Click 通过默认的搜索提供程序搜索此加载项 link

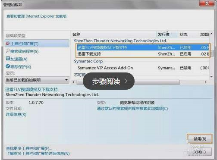click(132, 109)
